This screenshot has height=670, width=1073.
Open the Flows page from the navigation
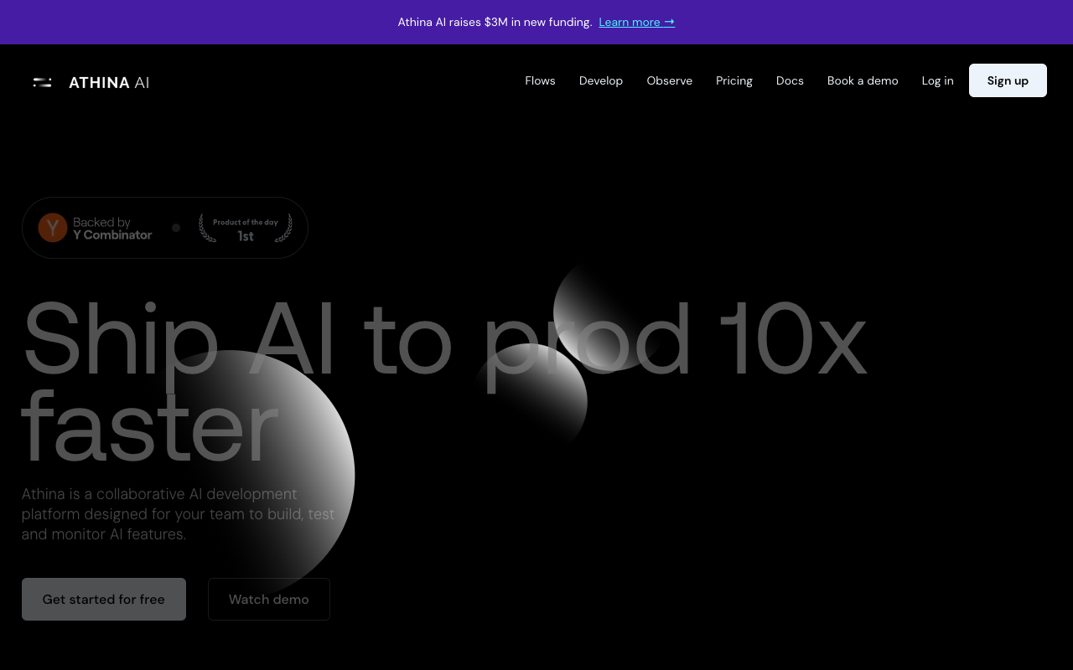(540, 80)
